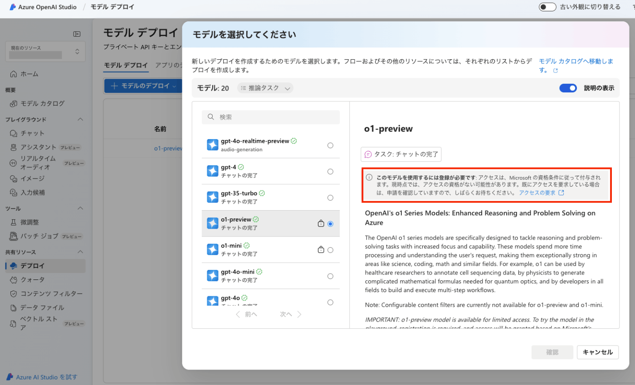The width and height of the screenshot is (635, 385).
Task: Click the 名前 column header
Action: [160, 129]
